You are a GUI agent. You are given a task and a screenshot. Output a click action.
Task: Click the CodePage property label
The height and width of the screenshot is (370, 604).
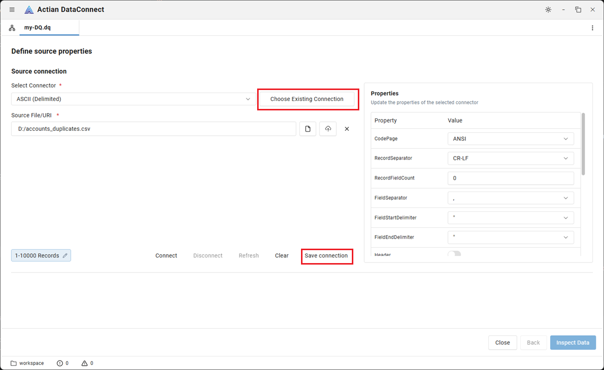pos(386,139)
